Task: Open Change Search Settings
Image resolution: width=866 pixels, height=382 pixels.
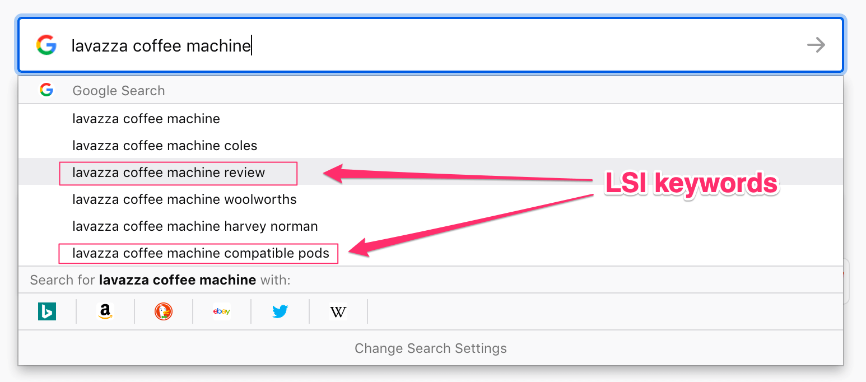Action: click(x=430, y=348)
